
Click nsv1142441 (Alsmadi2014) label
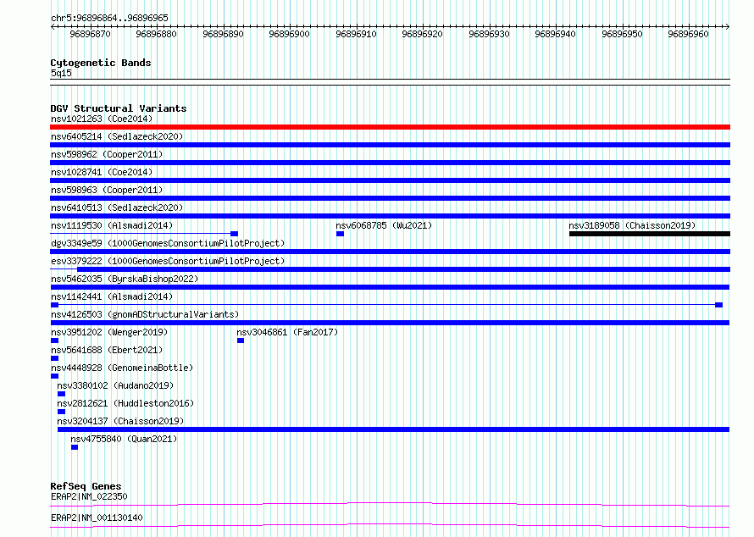coord(112,296)
